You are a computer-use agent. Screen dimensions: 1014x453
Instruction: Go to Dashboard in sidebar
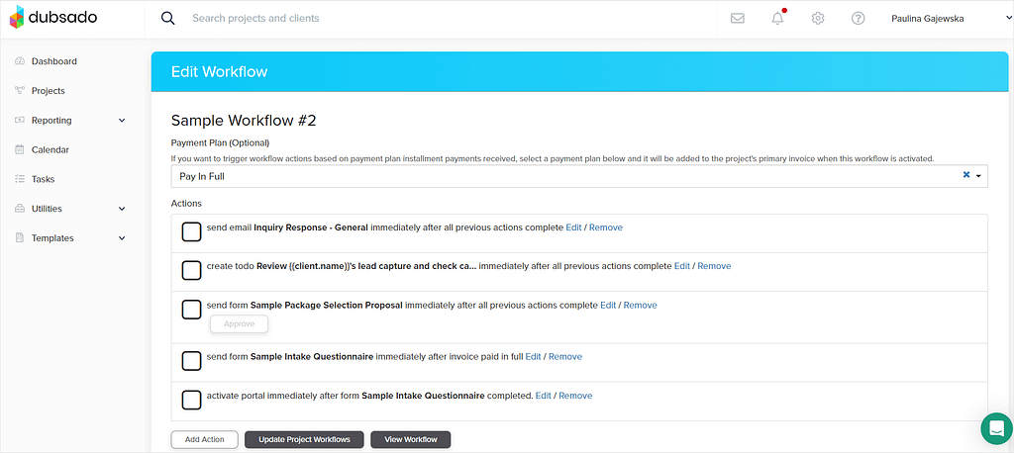[54, 61]
